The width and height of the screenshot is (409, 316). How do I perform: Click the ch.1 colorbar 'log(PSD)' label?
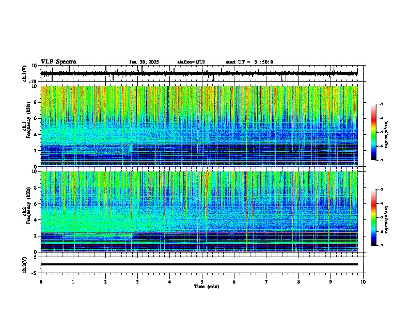click(x=387, y=134)
